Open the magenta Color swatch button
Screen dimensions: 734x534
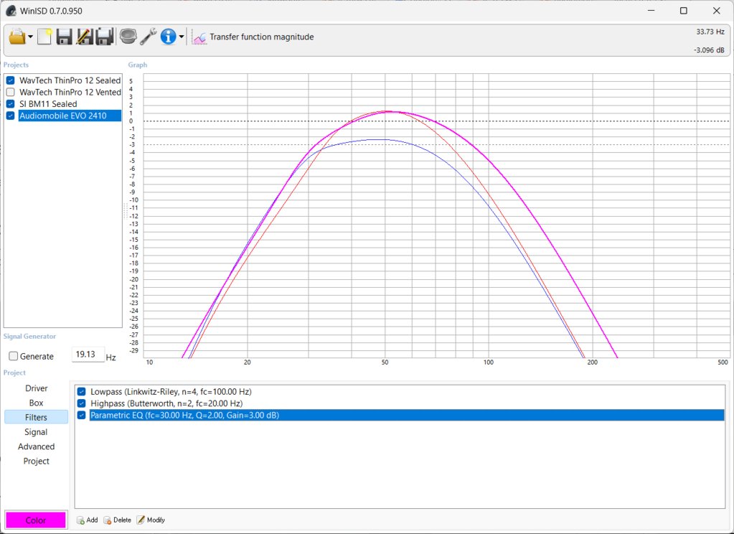point(36,520)
